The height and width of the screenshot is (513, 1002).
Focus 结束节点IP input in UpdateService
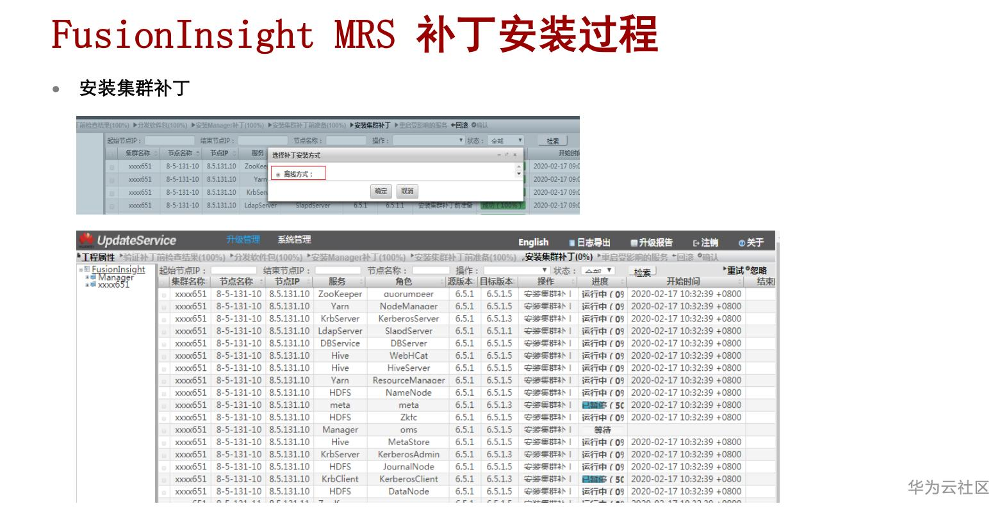(x=338, y=271)
